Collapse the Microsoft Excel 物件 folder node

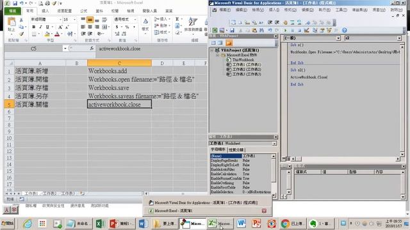(x=217, y=55)
